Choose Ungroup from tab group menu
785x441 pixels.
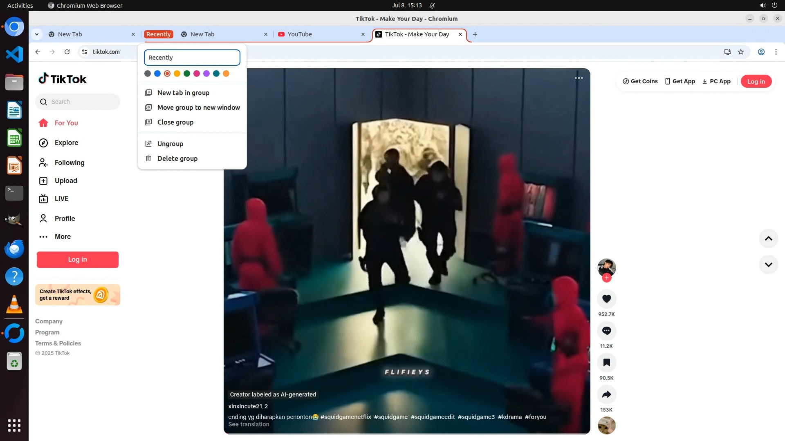tap(170, 144)
